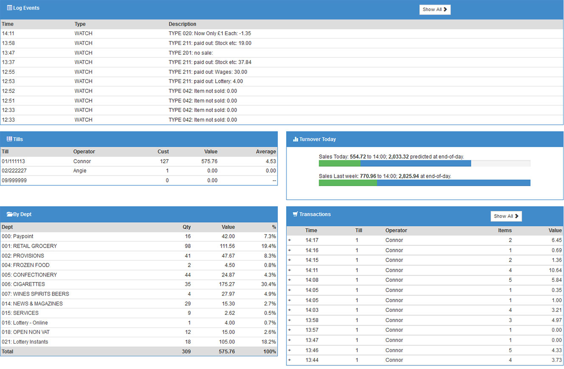
Task: Click the Tills barcode icon
Action: [9, 139]
